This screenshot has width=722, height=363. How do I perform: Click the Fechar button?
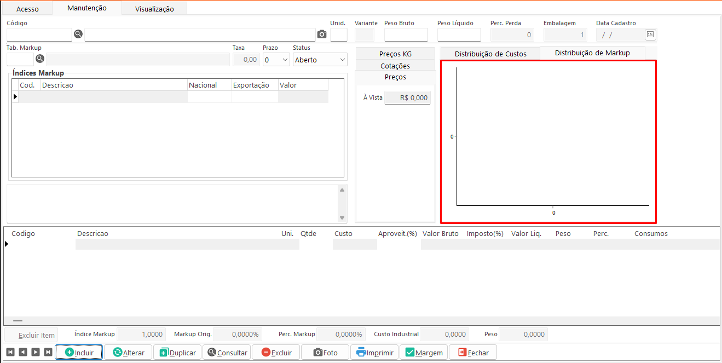472,352
